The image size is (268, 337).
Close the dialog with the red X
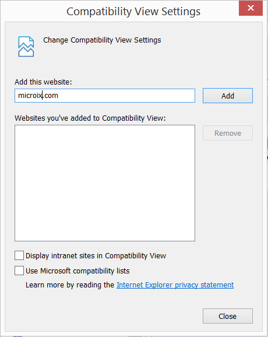(x=251, y=8)
